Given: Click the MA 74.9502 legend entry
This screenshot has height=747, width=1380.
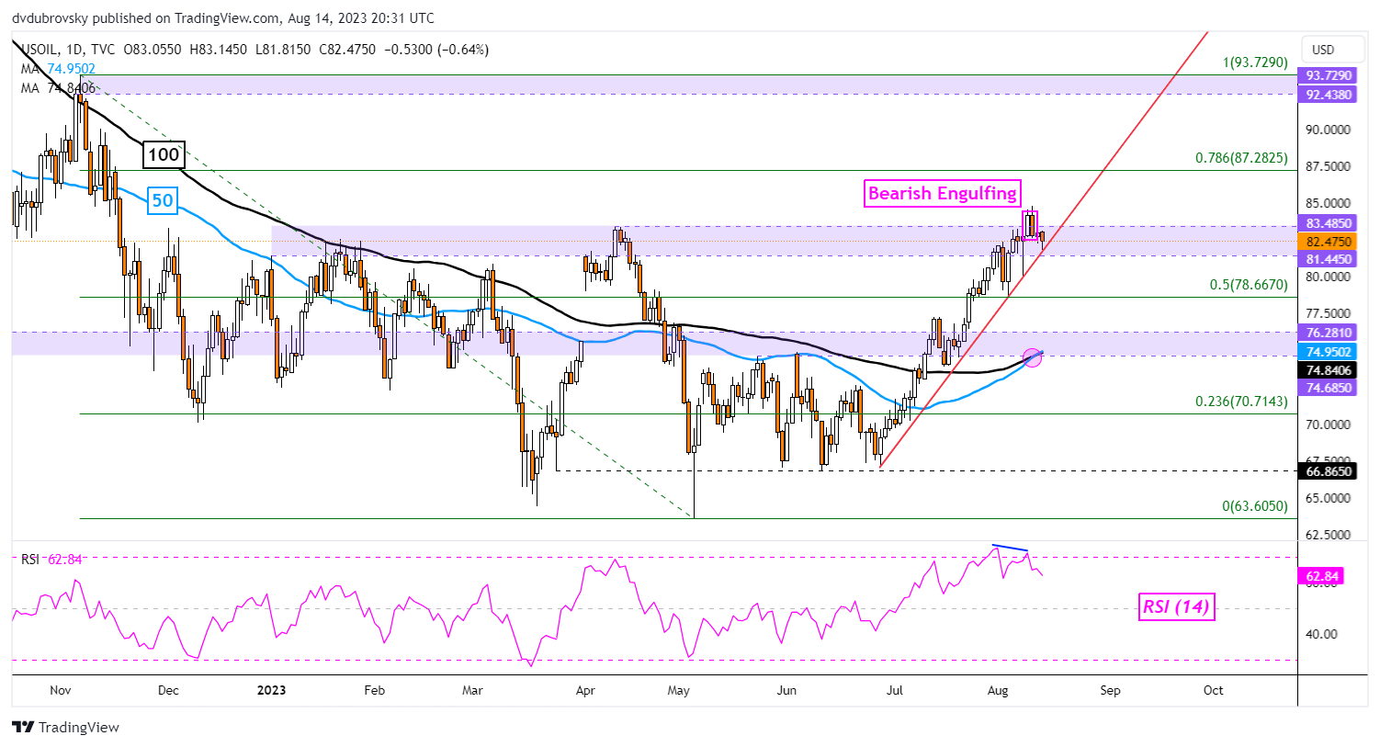Looking at the screenshot, I should (x=58, y=69).
